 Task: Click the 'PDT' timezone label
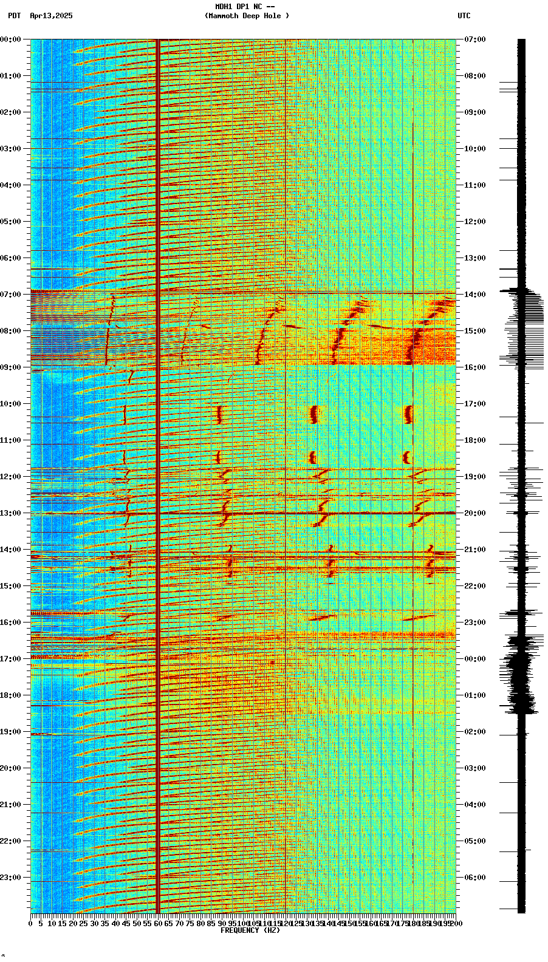14,16
